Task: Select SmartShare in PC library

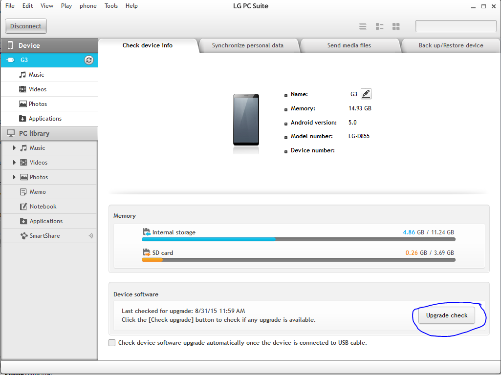Action: (49, 236)
